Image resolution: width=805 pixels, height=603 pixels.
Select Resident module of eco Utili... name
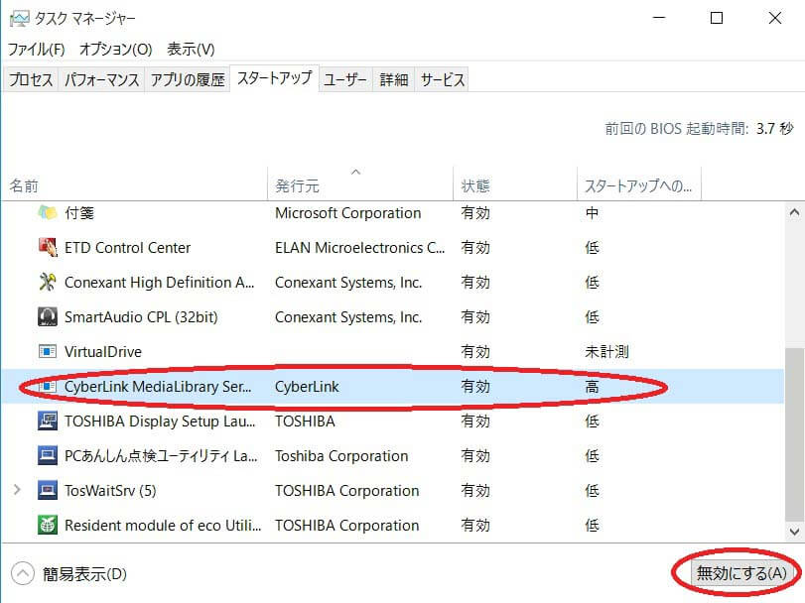[163, 525]
